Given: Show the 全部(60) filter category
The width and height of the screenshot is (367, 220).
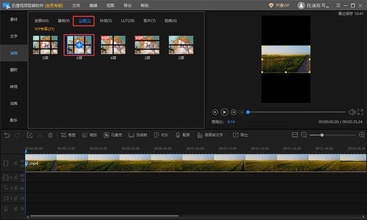Looking at the screenshot, I should 42,21.
